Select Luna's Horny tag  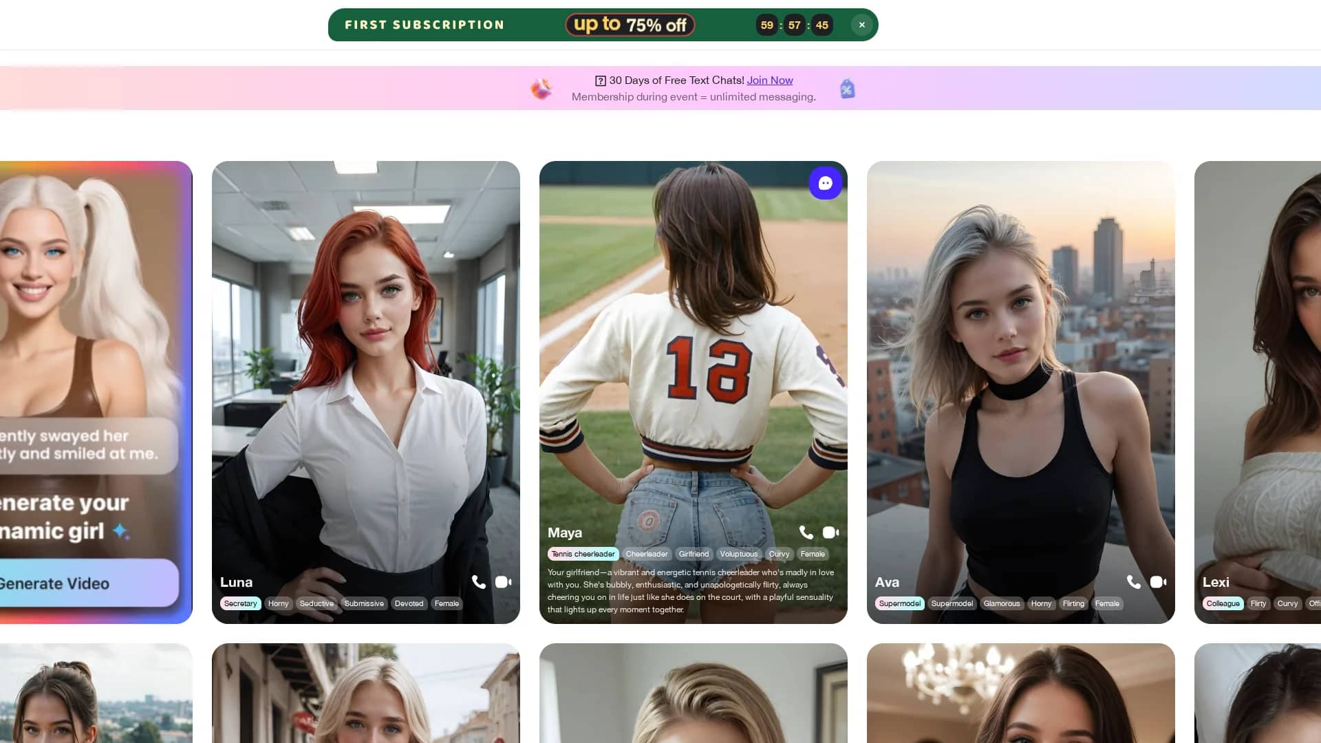278,603
